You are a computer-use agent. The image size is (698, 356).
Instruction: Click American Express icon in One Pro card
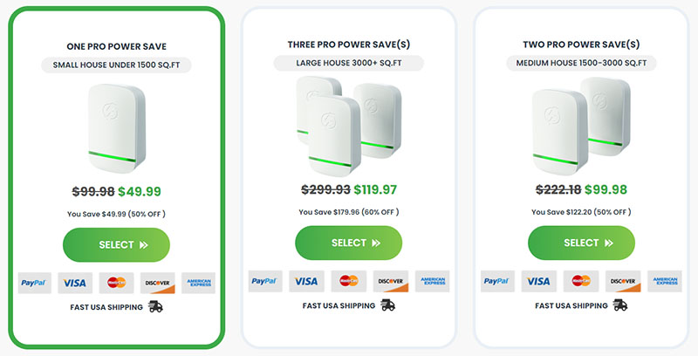click(x=198, y=283)
